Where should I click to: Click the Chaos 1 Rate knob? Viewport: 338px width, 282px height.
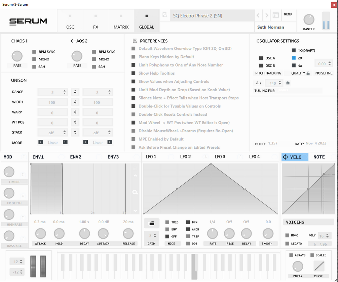point(17,56)
